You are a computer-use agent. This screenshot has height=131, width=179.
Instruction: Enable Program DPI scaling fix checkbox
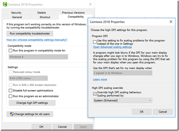pos(95,42)
